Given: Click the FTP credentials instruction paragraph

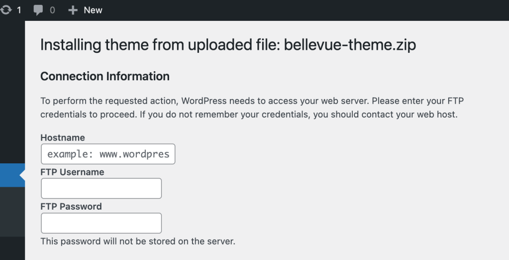Looking at the screenshot, I should point(249,107).
